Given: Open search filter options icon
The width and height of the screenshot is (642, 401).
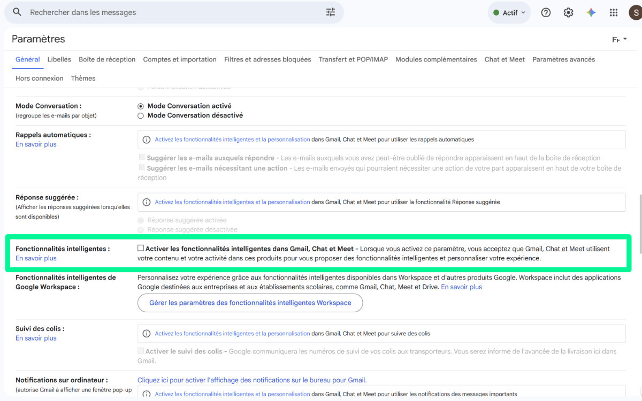Looking at the screenshot, I should click(331, 12).
